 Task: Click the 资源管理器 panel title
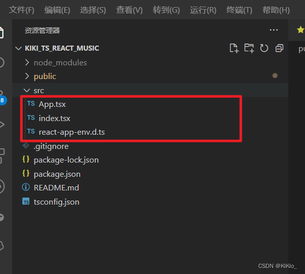coord(42,30)
